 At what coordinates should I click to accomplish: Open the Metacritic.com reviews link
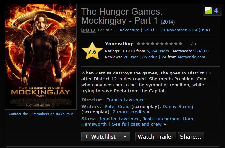(191, 57)
